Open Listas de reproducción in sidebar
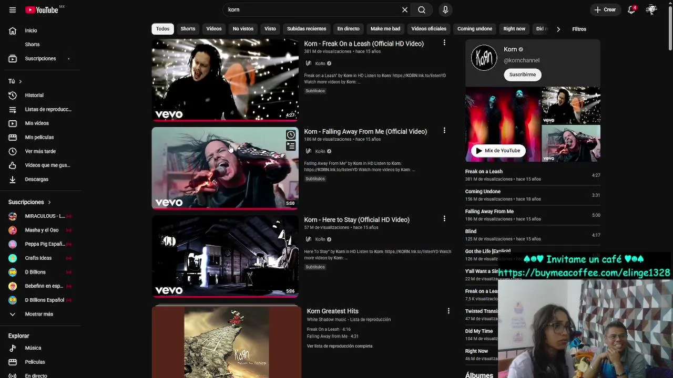Screen dimensions: 673x378 click(x=40, y=109)
